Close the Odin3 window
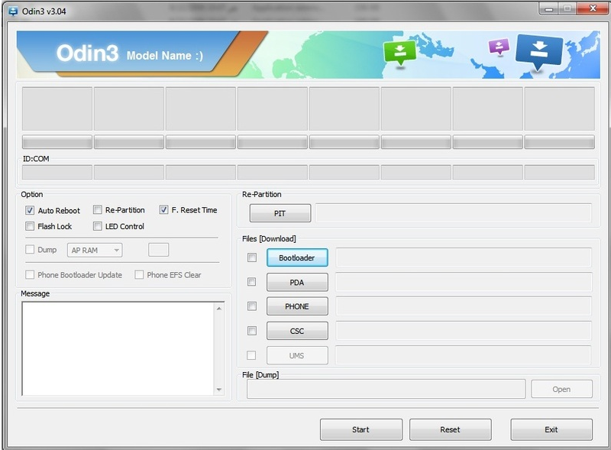Viewport: 611px width, 450px height. point(593,8)
